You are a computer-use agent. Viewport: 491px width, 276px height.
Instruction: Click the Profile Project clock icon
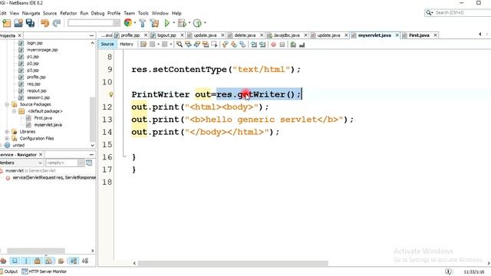click(x=197, y=23)
